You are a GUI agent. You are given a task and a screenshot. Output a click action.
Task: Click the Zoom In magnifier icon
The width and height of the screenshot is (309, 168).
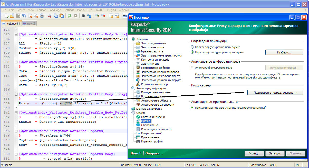tap(97, 16)
